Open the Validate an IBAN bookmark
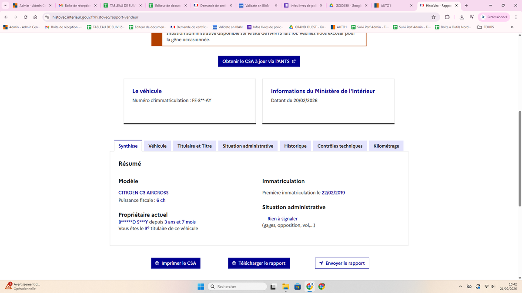The height and width of the screenshot is (293, 522). pyautogui.click(x=228, y=27)
